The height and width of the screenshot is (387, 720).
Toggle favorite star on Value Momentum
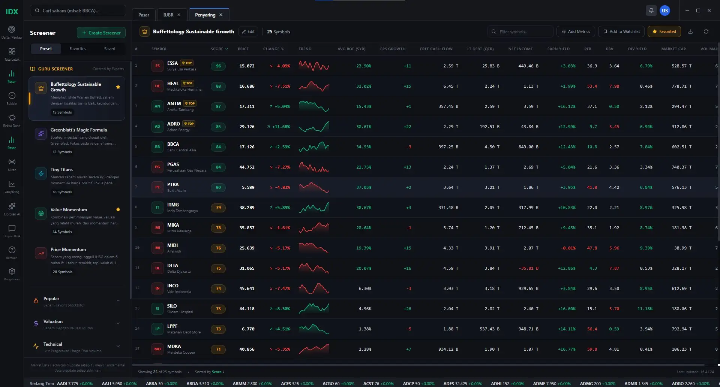pyautogui.click(x=118, y=209)
